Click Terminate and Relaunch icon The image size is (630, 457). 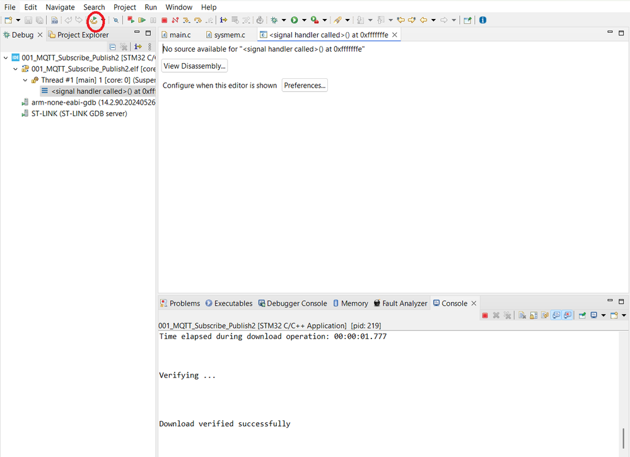click(130, 20)
